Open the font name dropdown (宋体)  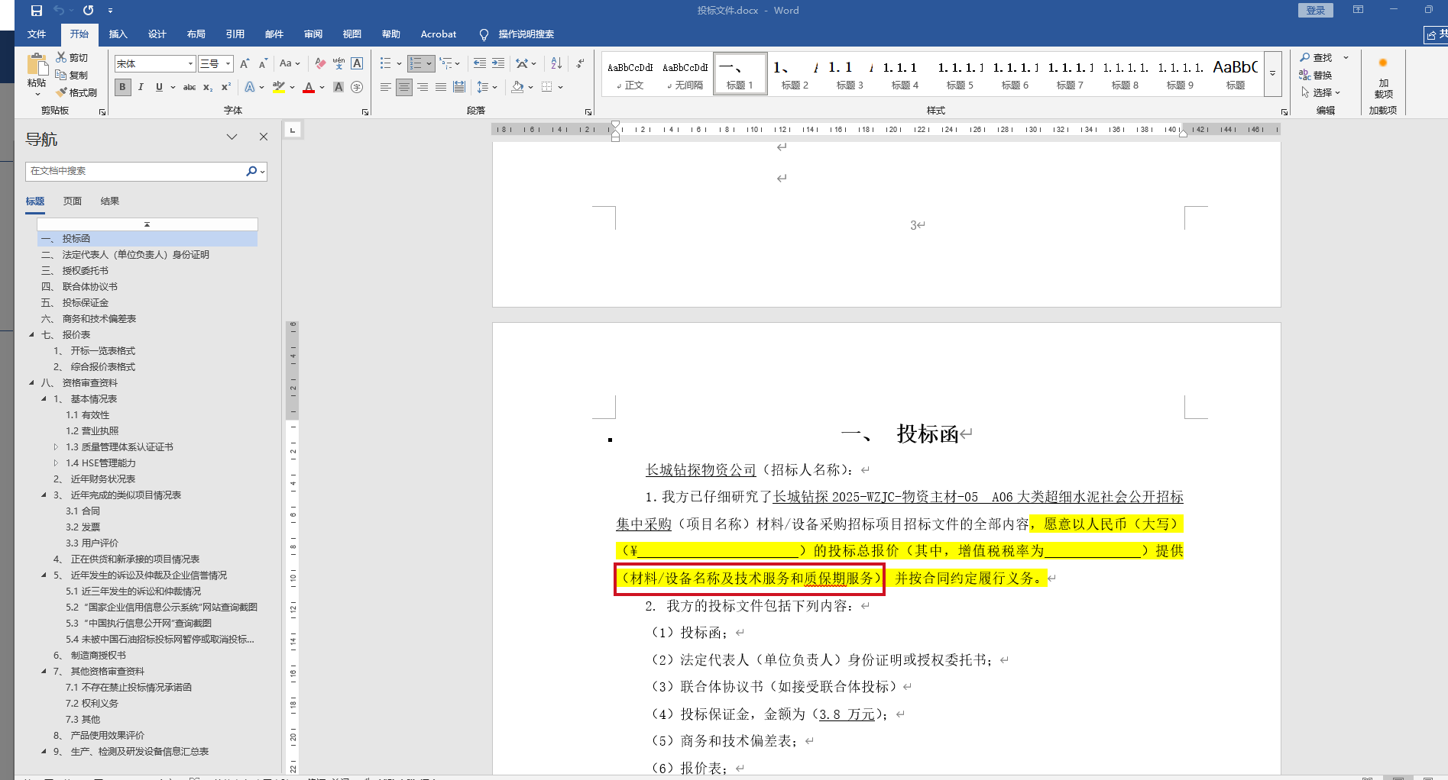tap(190, 64)
